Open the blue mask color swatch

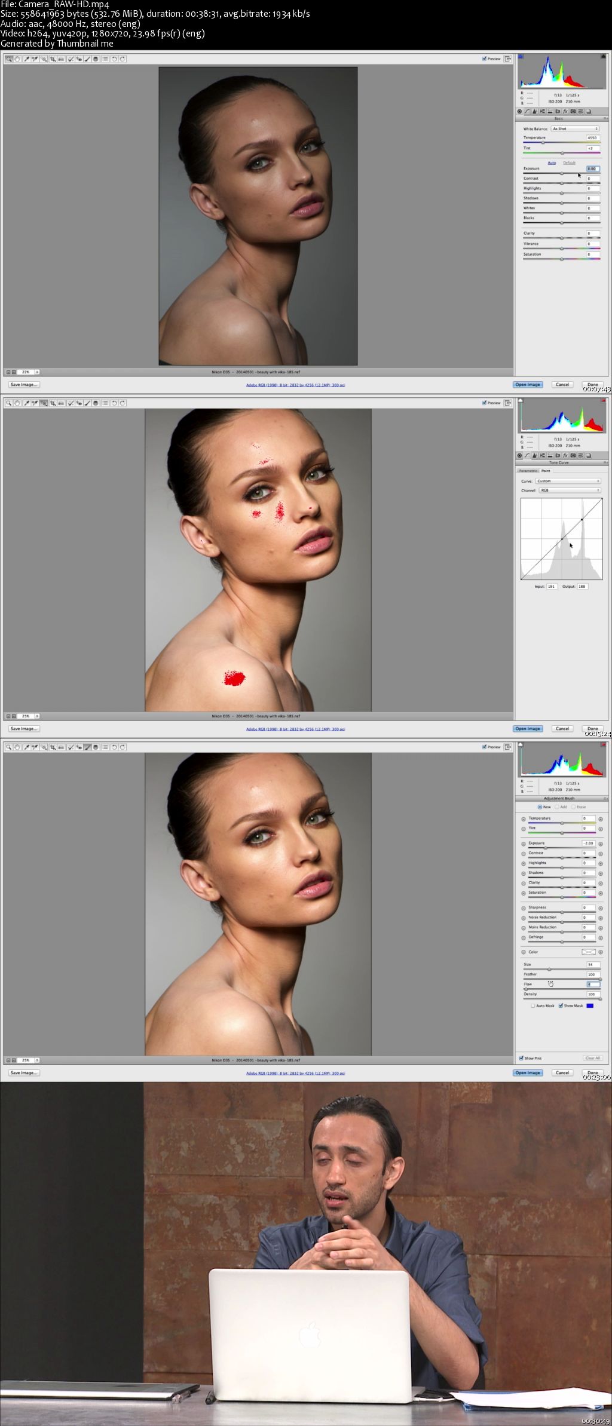590,1005
